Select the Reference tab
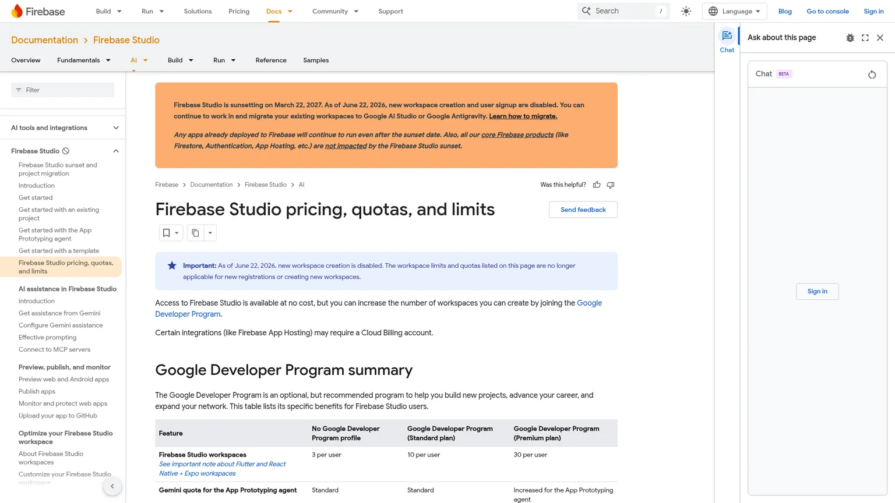 point(271,61)
